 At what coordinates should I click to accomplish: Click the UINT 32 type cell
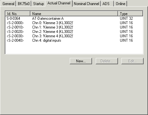coord(126,18)
